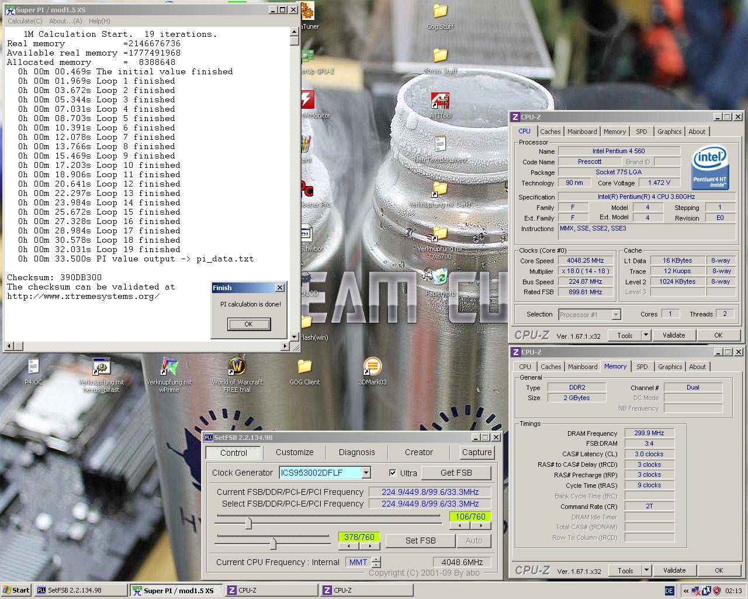748x599 pixels.
Task: Open Calculate(C) menu in Super PI
Action: (x=25, y=21)
